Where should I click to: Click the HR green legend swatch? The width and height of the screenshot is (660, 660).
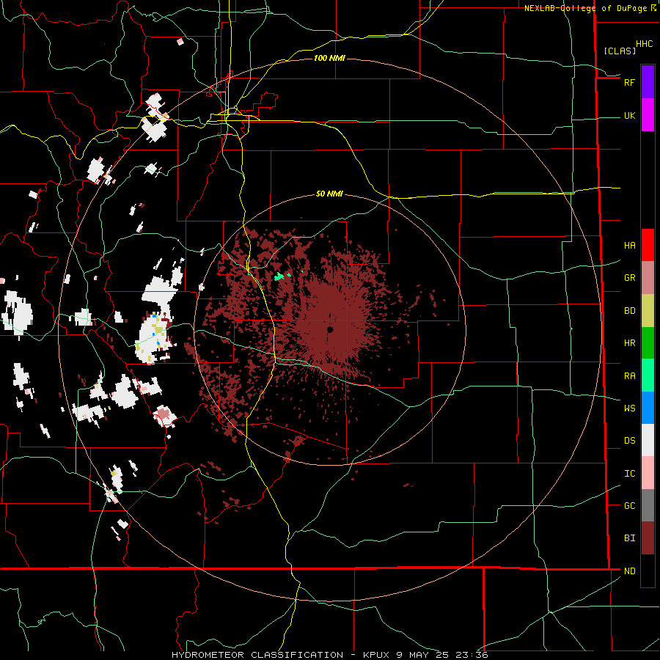tap(648, 343)
